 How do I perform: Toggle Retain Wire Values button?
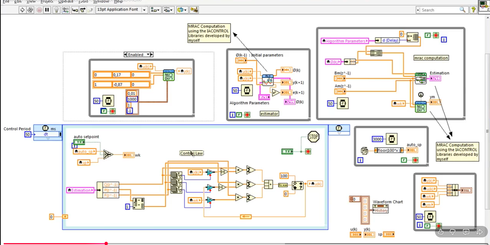[x=65, y=10]
